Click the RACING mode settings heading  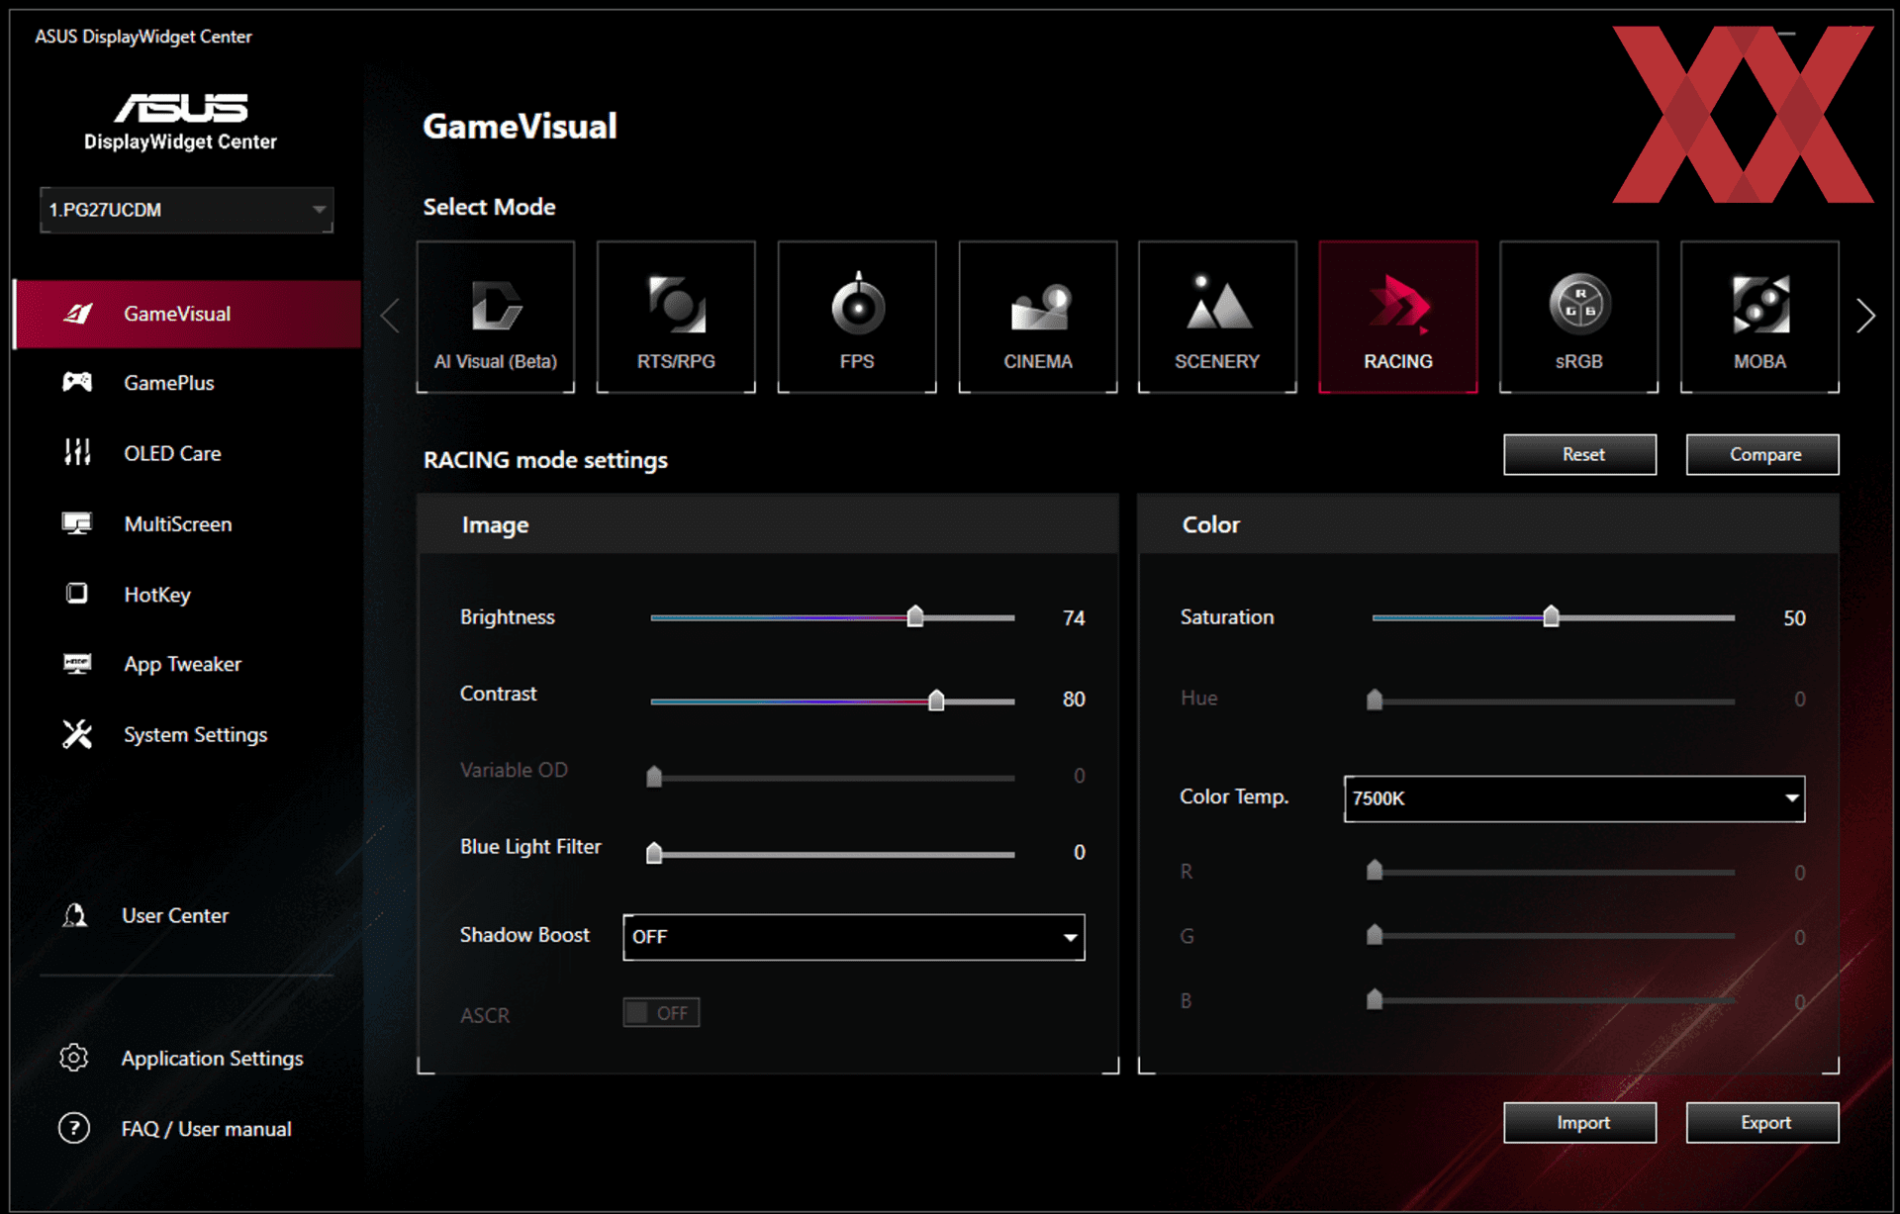pos(545,460)
